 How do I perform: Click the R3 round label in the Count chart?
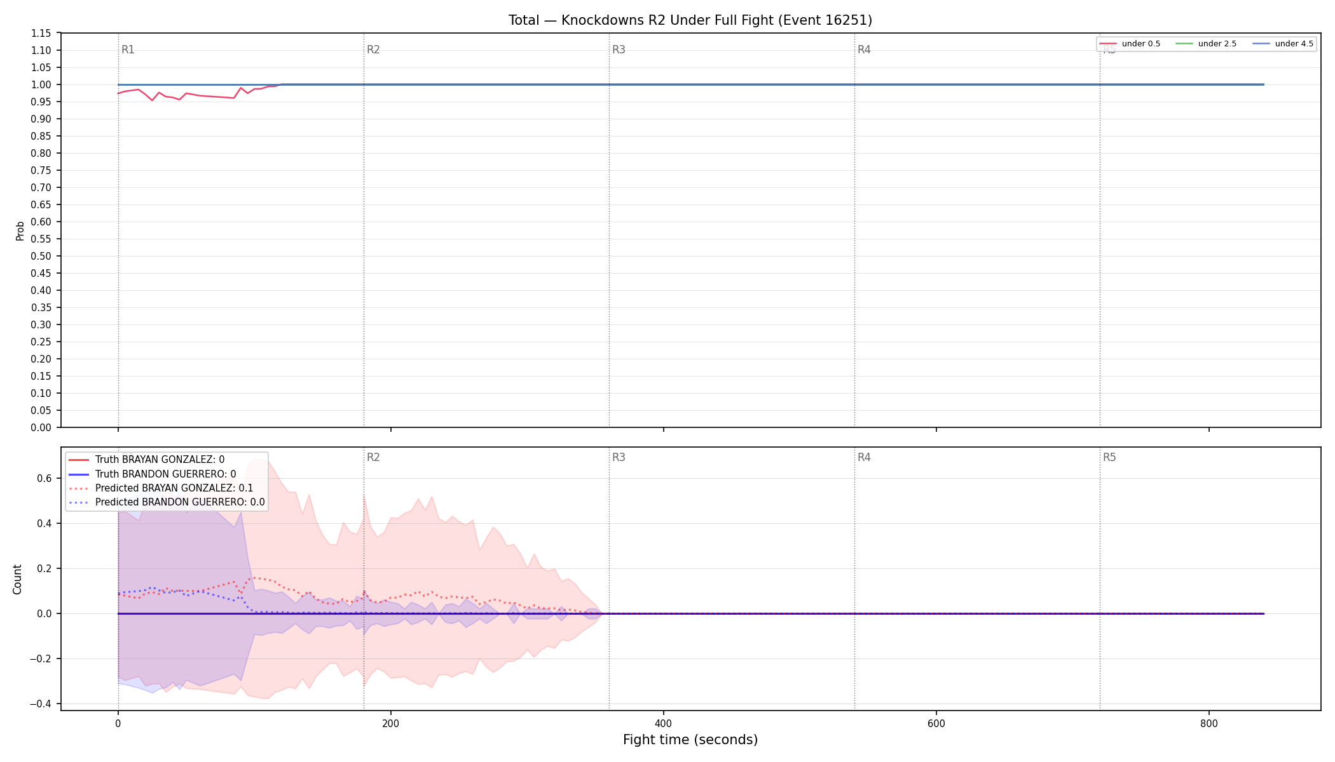(x=619, y=458)
